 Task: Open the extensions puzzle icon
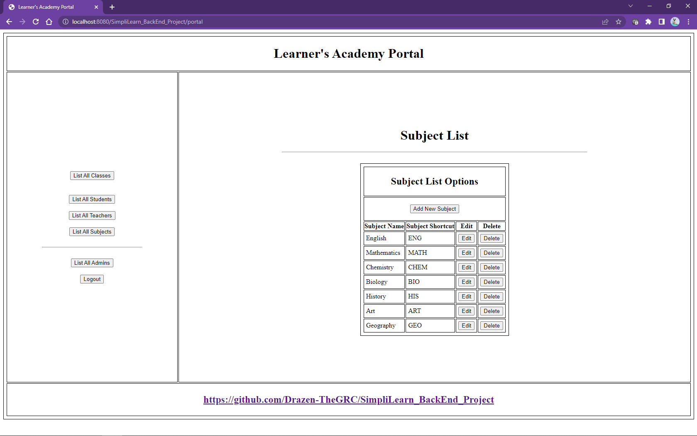click(648, 22)
